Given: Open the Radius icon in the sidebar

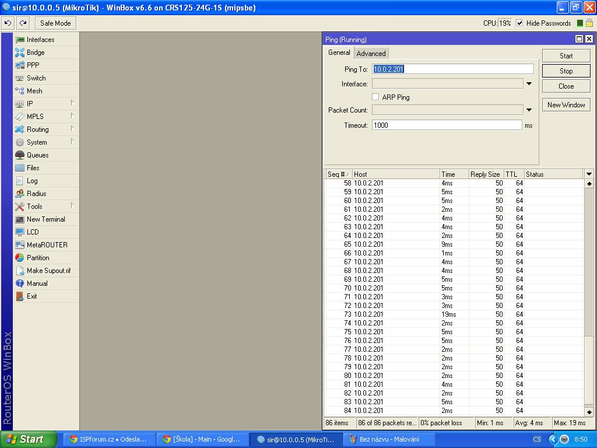Looking at the screenshot, I should (x=20, y=194).
